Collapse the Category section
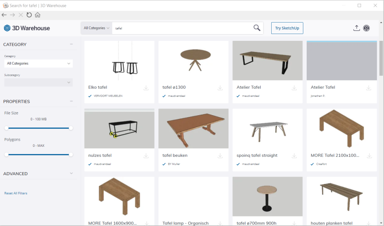The width and height of the screenshot is (384, 226). [71, 44]
